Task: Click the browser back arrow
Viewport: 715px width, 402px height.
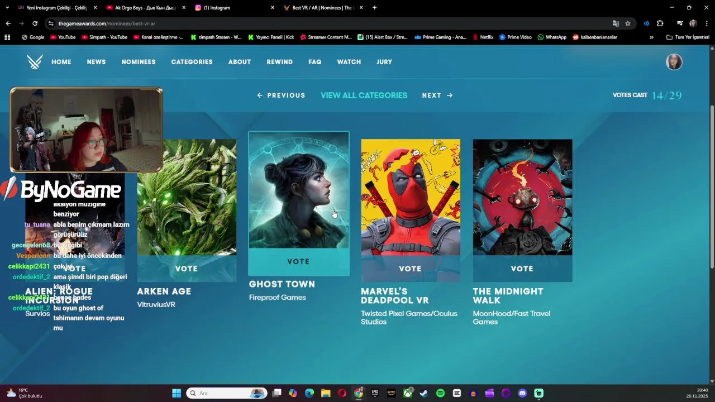Action: pos(8,23)
